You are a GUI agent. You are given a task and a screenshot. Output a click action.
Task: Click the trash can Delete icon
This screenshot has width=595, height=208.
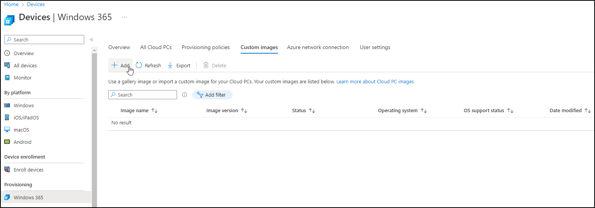206,65
